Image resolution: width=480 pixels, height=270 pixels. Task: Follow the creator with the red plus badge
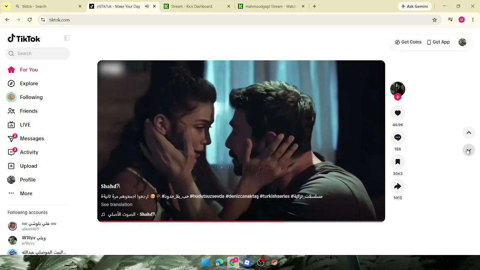(x=398, y=97)
